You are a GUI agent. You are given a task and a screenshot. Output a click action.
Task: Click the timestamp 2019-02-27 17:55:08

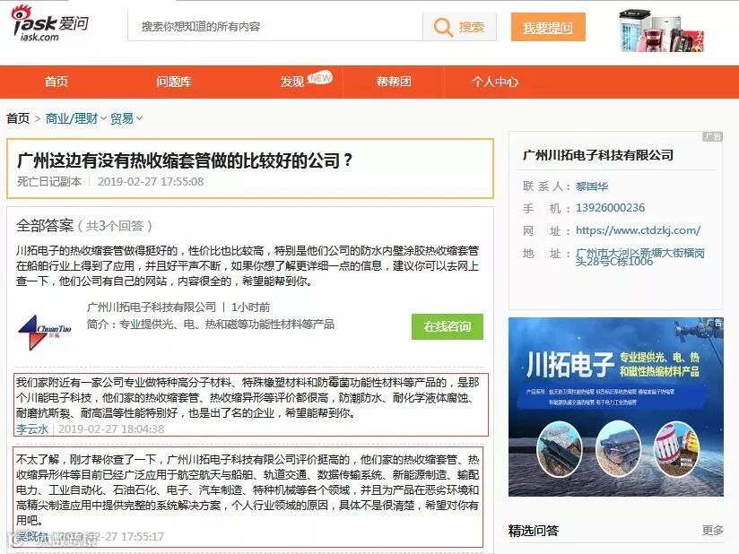(151, 182)
